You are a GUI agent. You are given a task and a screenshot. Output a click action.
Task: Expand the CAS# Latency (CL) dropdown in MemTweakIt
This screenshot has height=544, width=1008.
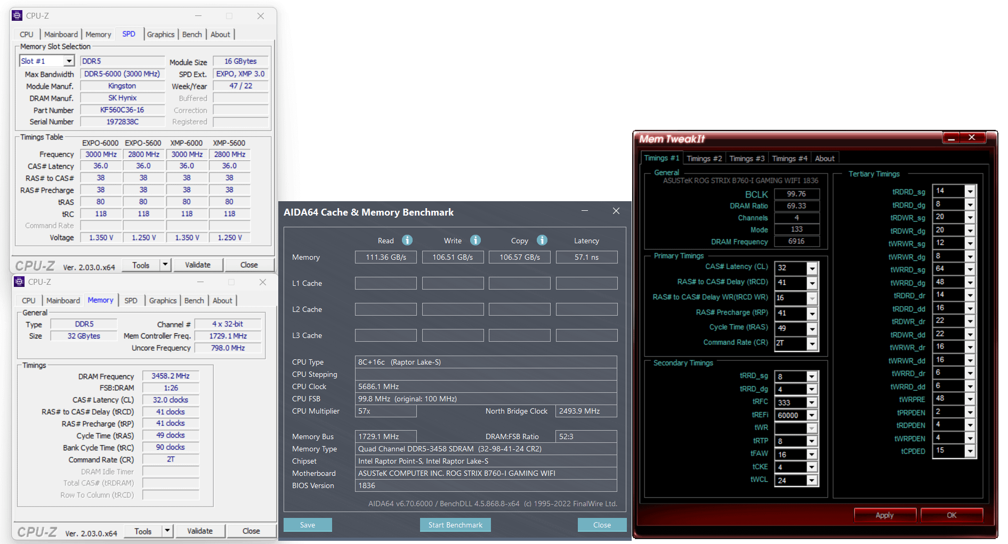812,268
